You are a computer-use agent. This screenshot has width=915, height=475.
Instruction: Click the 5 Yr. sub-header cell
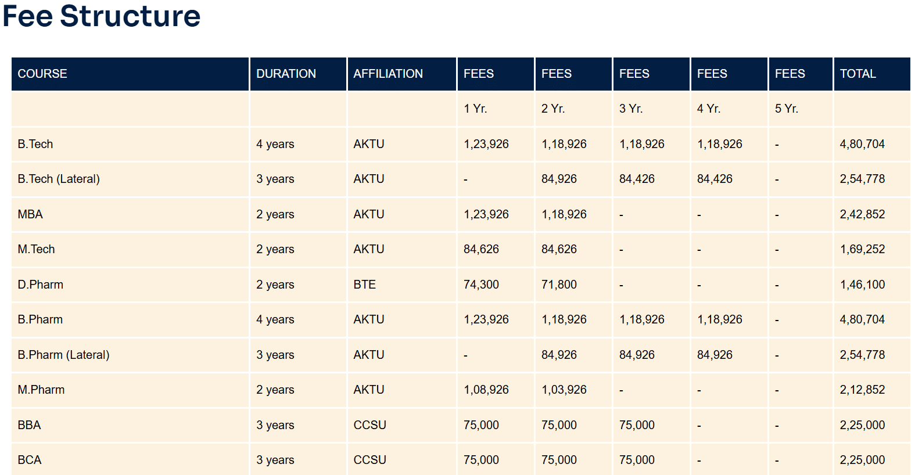786,109
